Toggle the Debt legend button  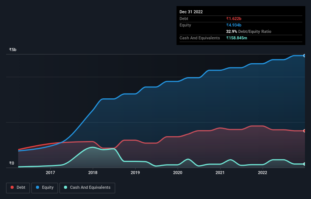click(18, 188)
